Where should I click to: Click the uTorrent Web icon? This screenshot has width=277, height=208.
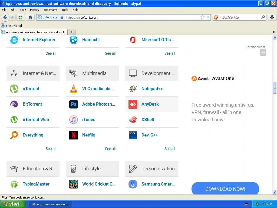point(14,119)
